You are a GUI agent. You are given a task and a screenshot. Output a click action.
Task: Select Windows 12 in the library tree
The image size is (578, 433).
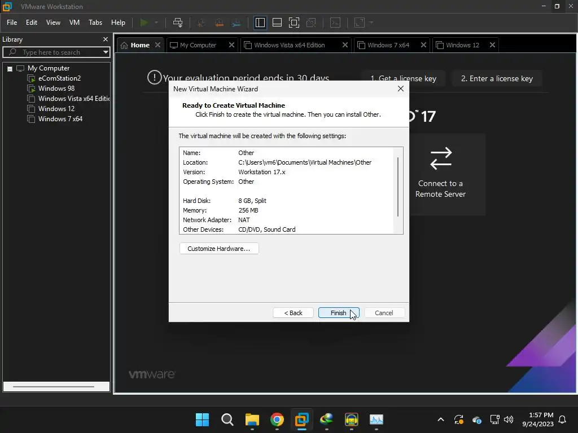click(x=56, y=109)
